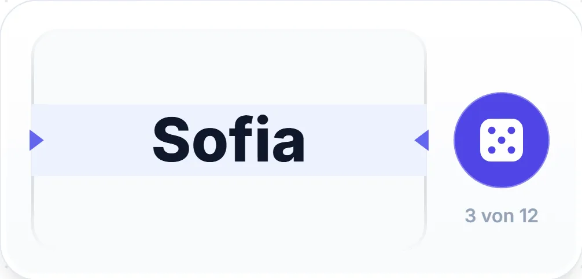Click the "3 von 12" counter text
This screenshot has height=279, width=582.
(502, 216)
